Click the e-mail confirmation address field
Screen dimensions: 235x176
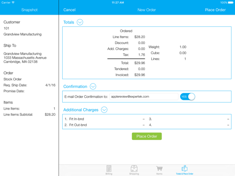(x=144, y=97)
